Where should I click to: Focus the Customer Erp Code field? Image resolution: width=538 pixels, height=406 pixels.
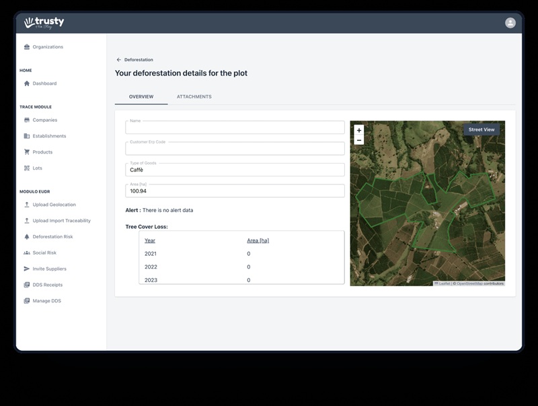pyautogui.click(x=235, y=149)
